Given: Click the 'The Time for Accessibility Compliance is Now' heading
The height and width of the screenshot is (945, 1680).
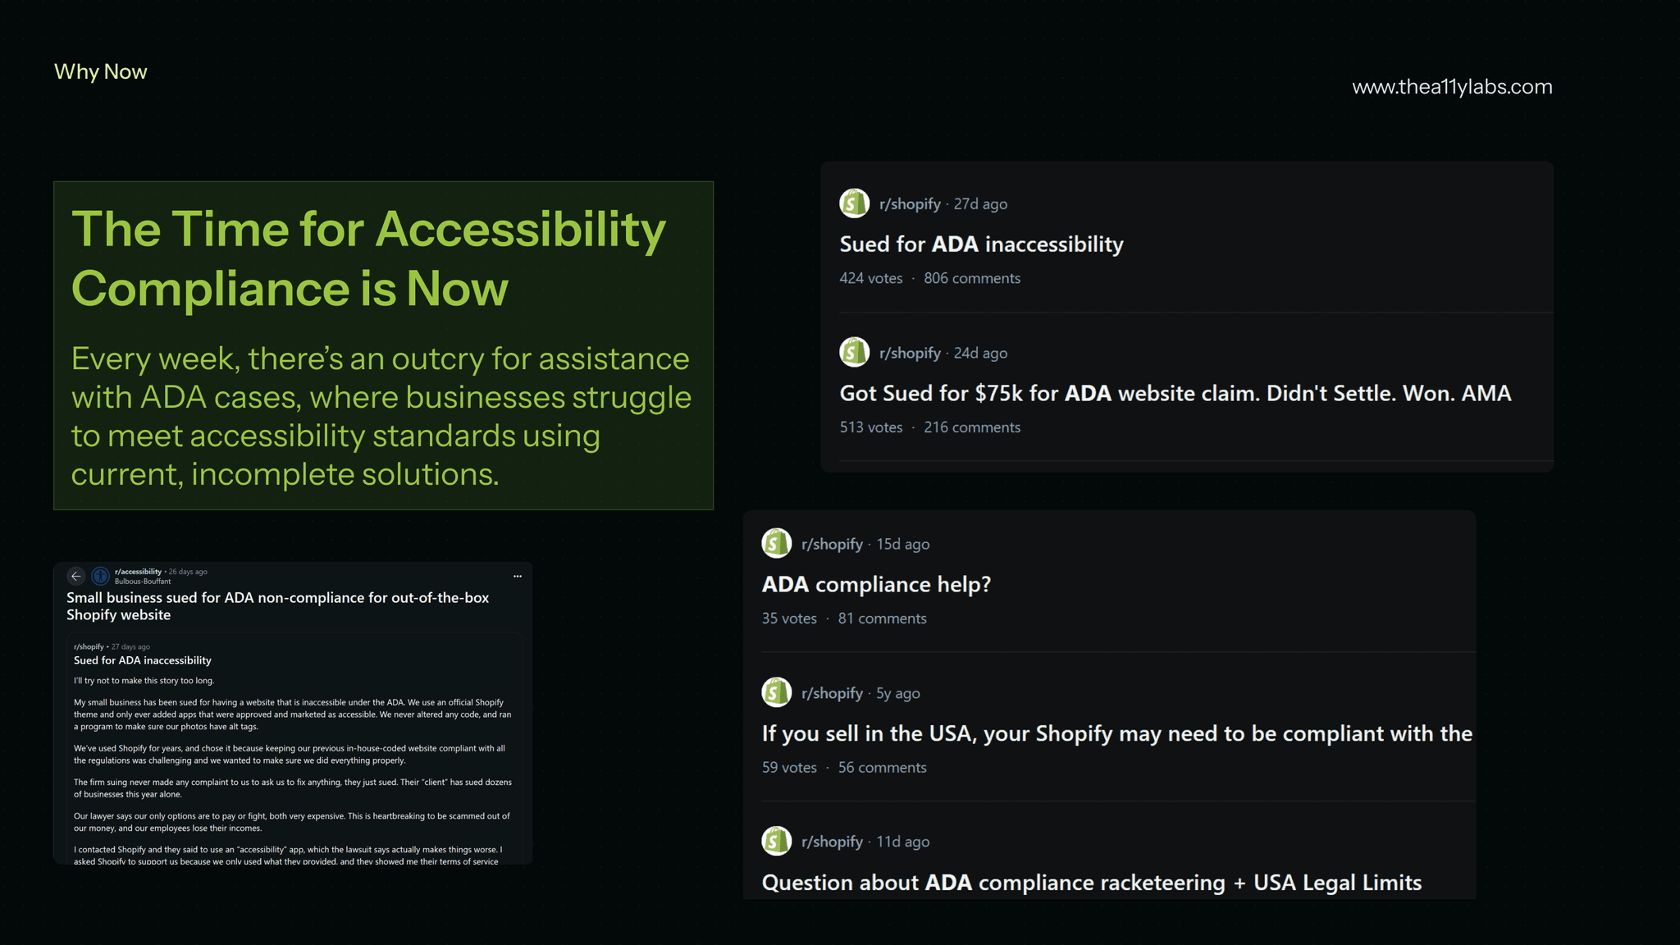Looking at the screenshot, I should click(368, 258).
